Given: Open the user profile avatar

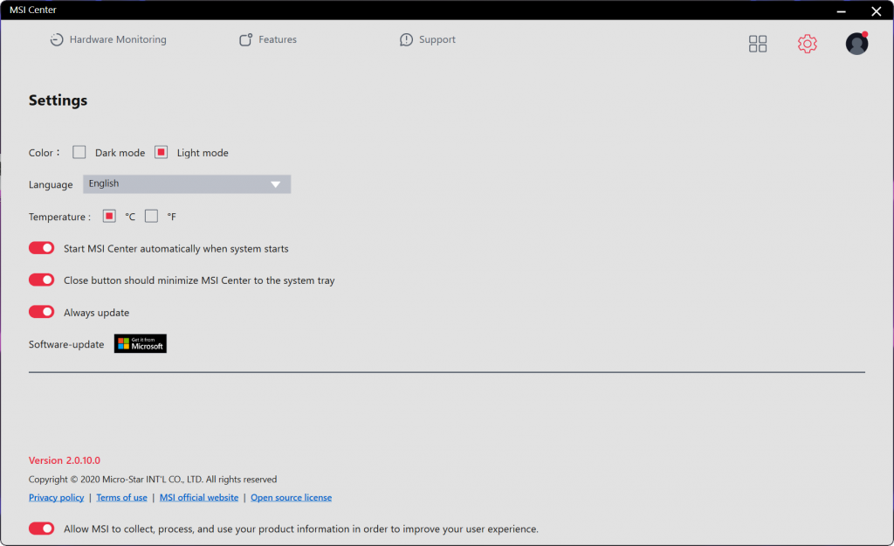Looking at the screenshot, I should tap(856, 44).
